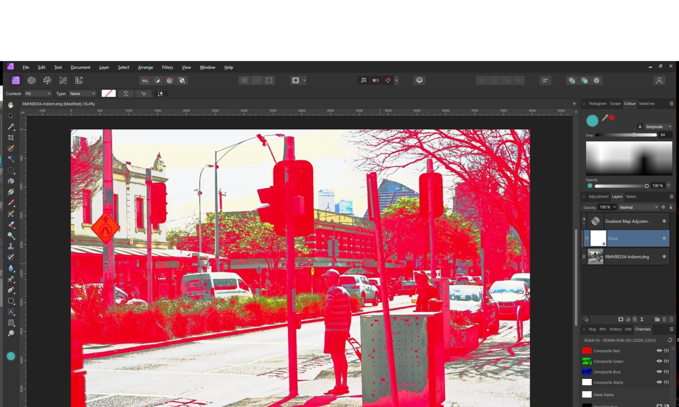Screen dimensions: 679x407
Task: Open the Export Persona
Action: pos(79,80)
